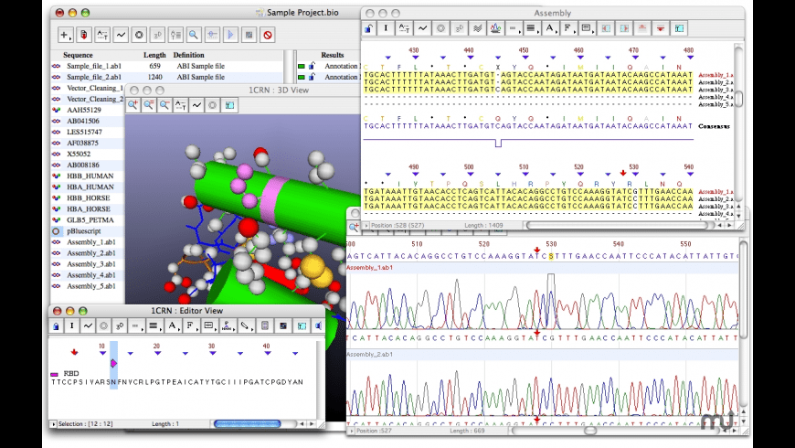Click the add sequence plus icon in Sample Project toolbar

pyautogui.click(x=65, y=35)
